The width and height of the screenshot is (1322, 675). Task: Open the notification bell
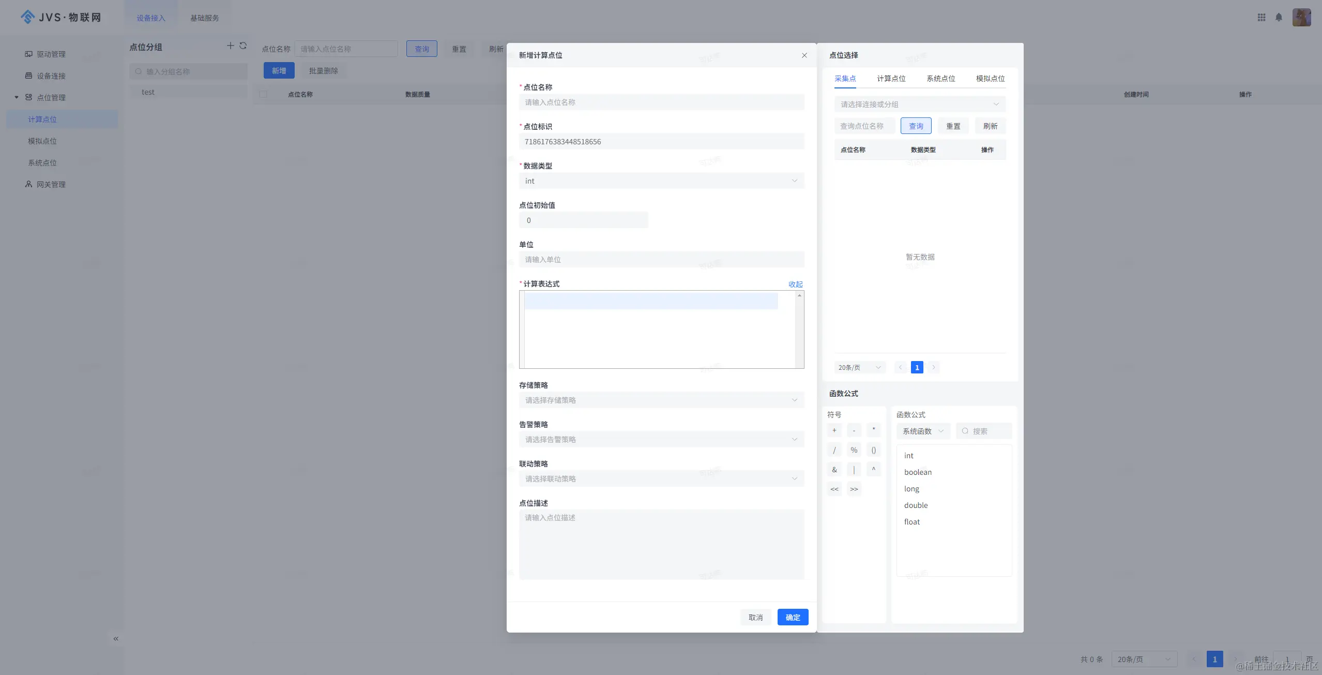point(1279,18)
